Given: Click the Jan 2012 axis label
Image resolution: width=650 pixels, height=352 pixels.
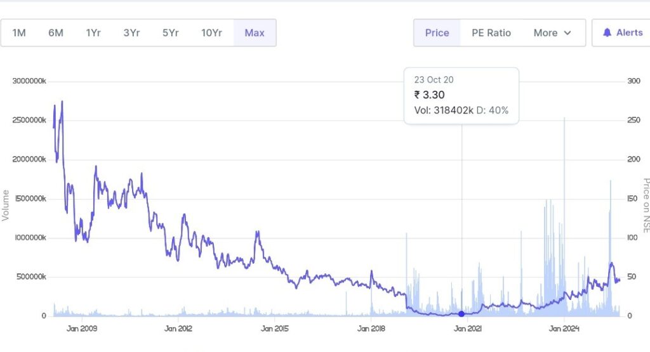Looking at the screenshot, I should 178,329.
